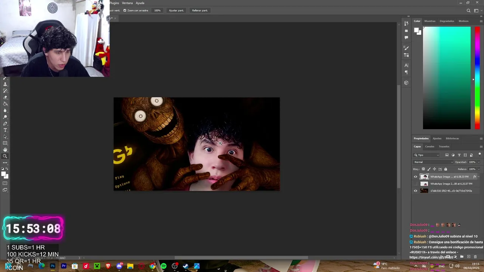Open the Tipo layer filter dropdown

point(426,155)
